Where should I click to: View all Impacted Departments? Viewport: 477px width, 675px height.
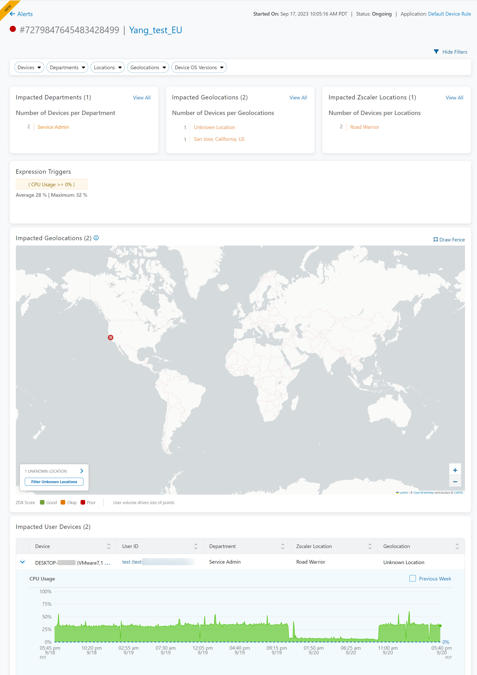tap(141, 98)
